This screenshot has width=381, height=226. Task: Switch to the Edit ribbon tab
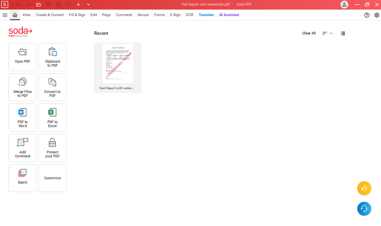click(x=94, y=15)
